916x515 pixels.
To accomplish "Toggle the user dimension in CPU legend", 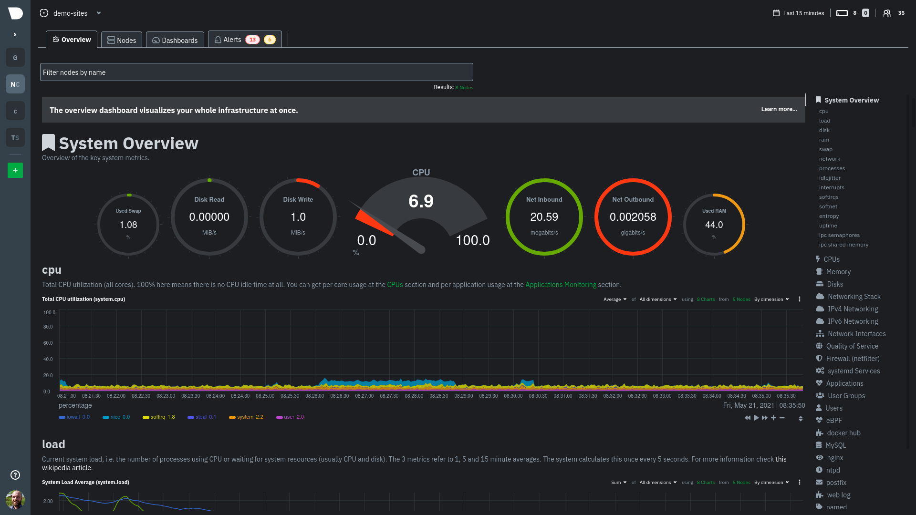I will click(290, 417).
